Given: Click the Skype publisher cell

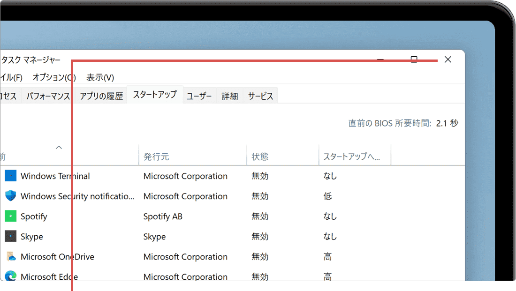Looking at the screenshot, I should (154, 237).
